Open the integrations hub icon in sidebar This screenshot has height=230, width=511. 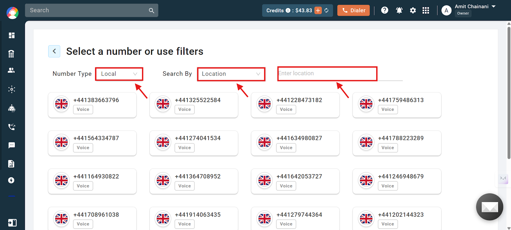point(12,89)
